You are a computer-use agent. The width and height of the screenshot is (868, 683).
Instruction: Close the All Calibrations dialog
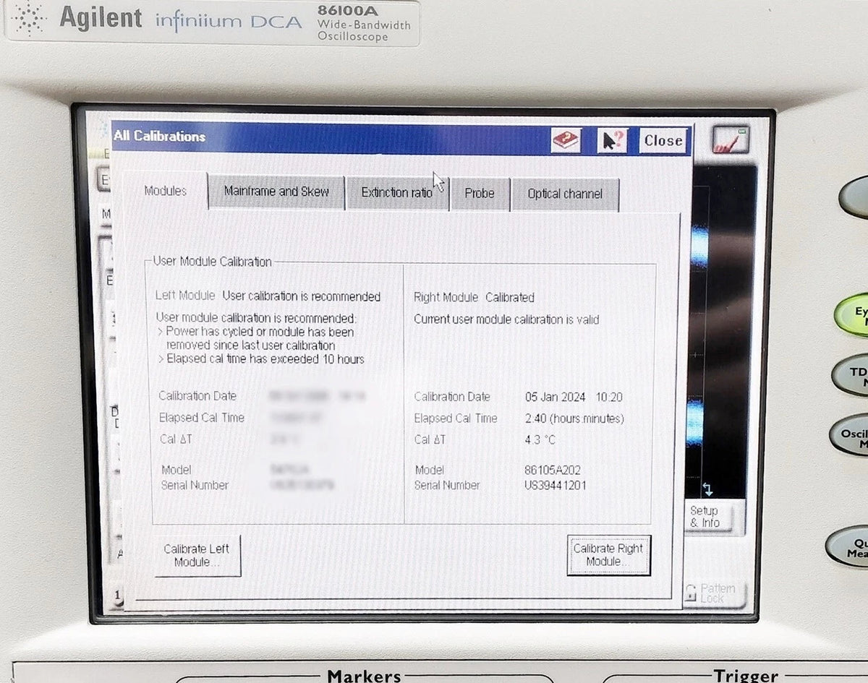663,141
